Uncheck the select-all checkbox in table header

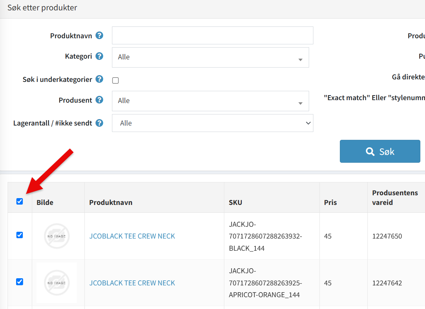click(x=20, y=201)
